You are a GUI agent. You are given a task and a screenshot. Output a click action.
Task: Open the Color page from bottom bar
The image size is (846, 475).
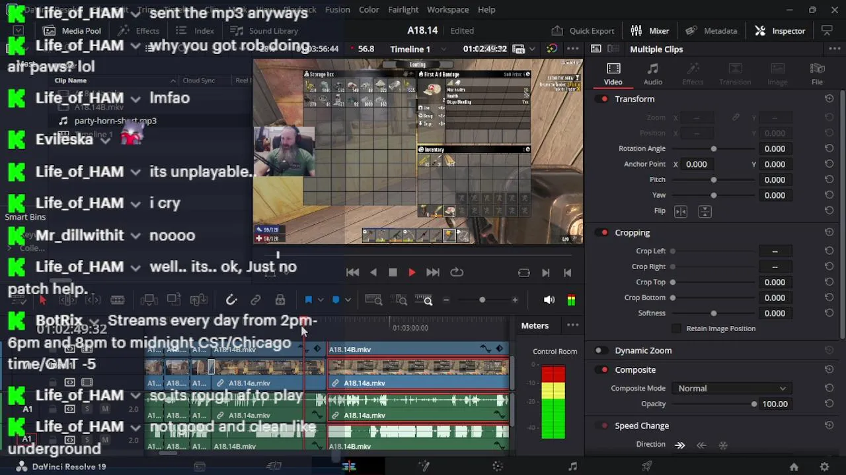coord(498,466)
